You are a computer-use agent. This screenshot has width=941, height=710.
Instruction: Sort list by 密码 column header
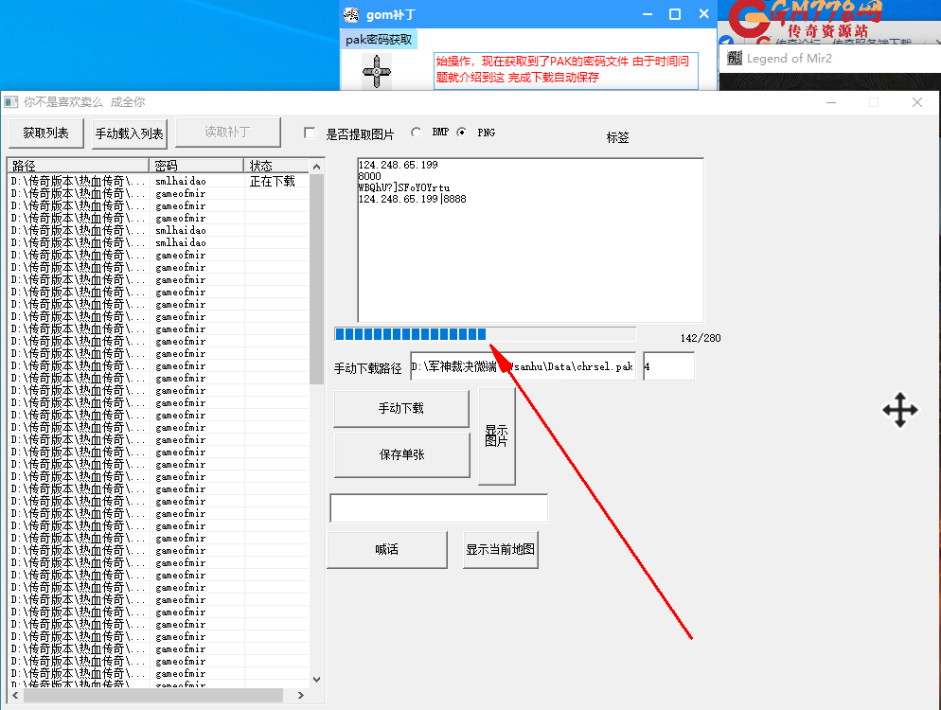tap(197, 166)
